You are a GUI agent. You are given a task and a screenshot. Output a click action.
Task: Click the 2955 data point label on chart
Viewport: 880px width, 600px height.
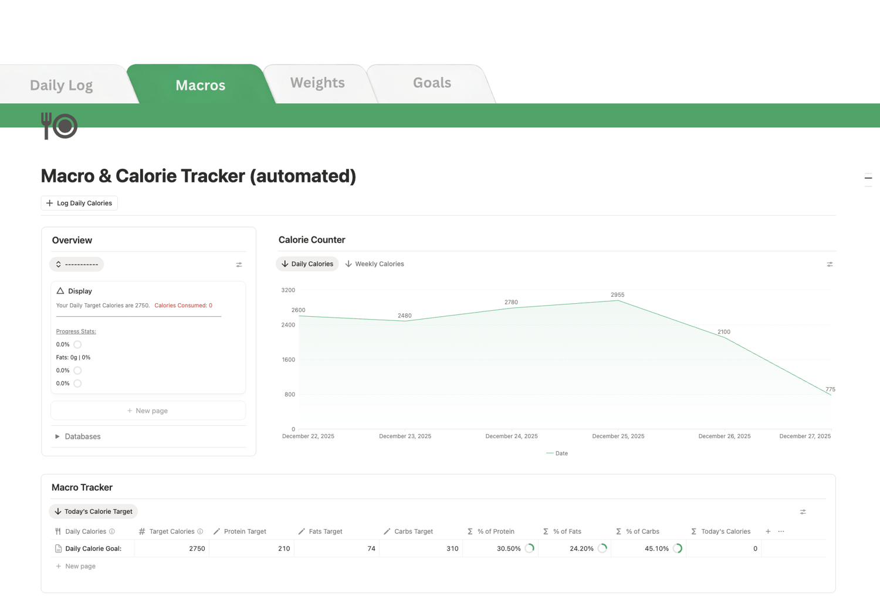[617, 295]
